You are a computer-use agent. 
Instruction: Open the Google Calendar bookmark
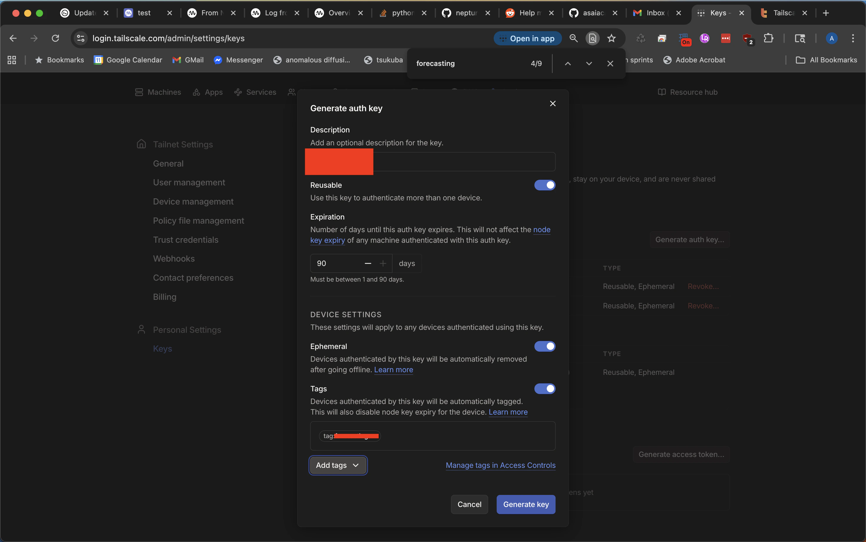(x=128, y=60)
